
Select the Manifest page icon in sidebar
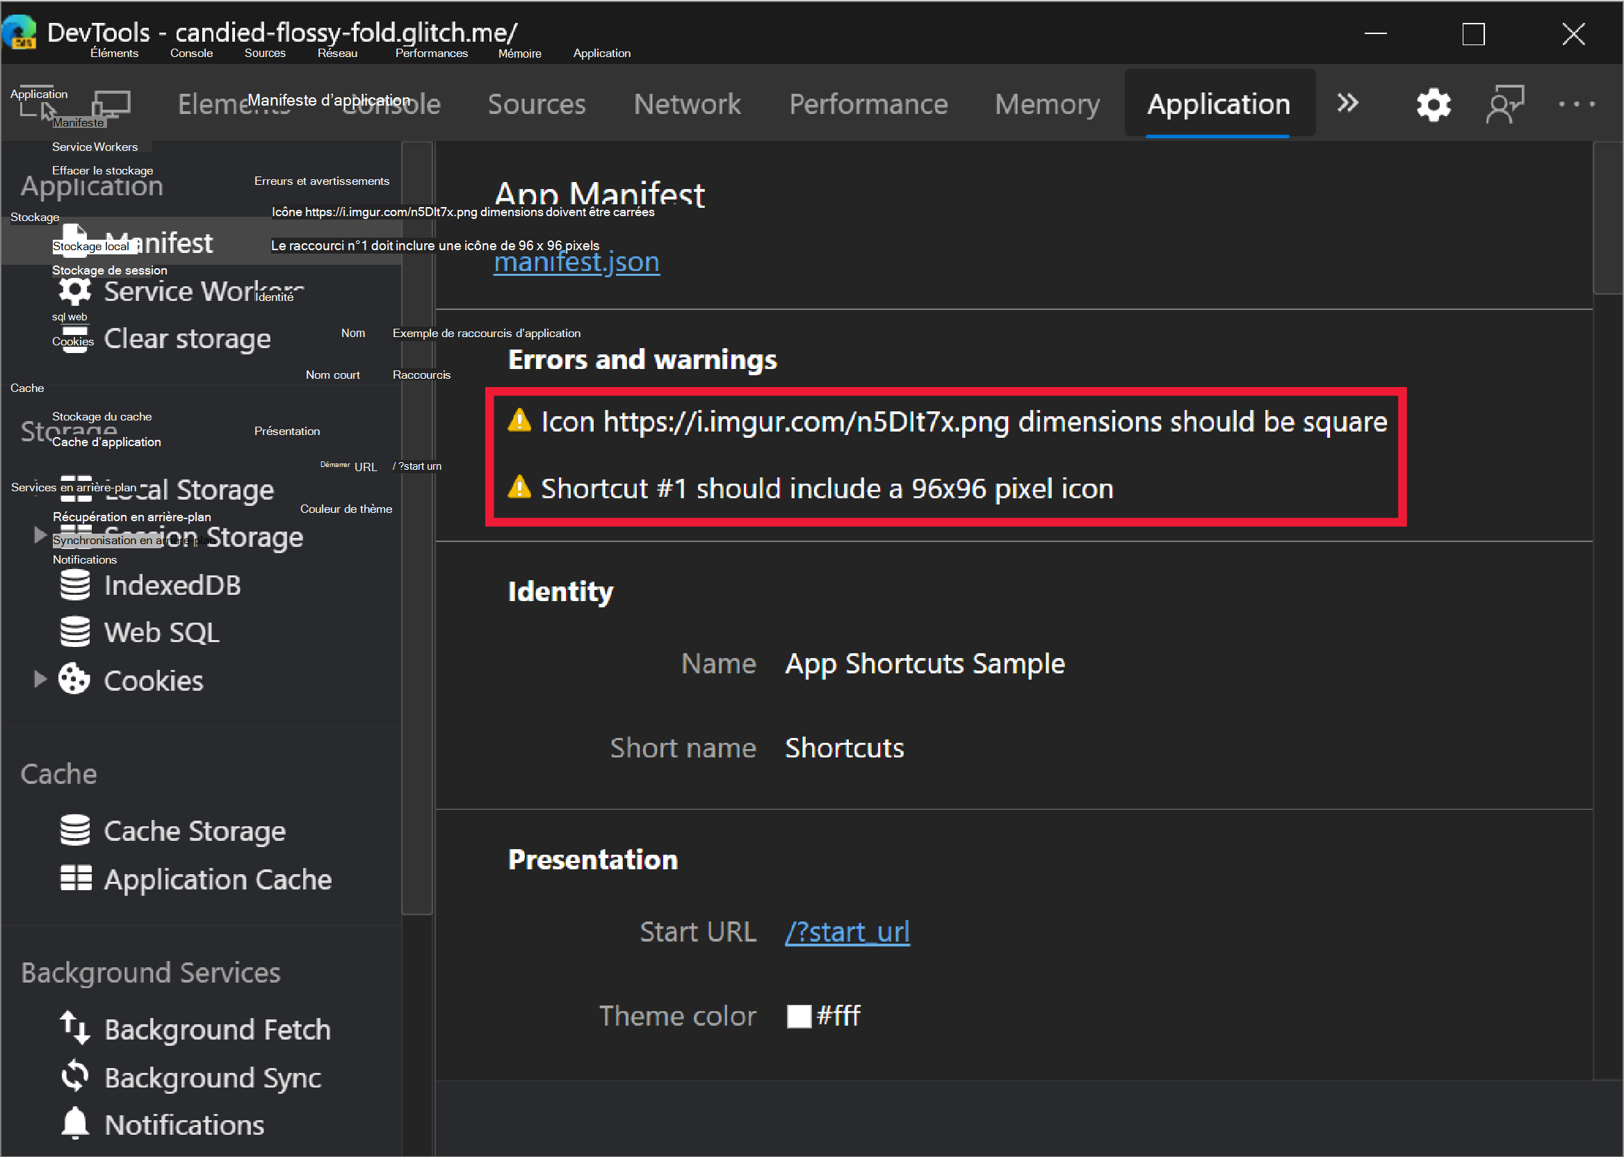[x=74, y=242]
